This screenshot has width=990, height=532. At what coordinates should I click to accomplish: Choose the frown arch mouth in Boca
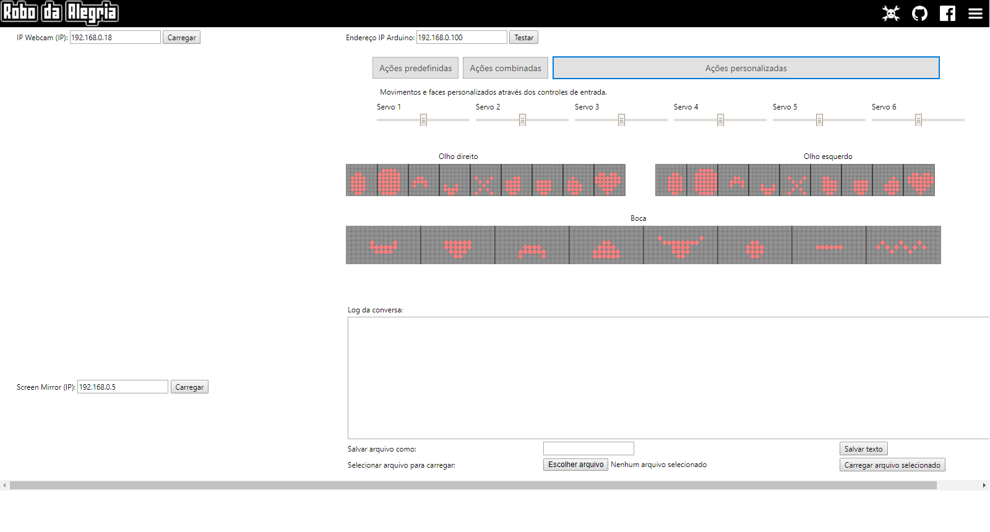pos(532,245)
